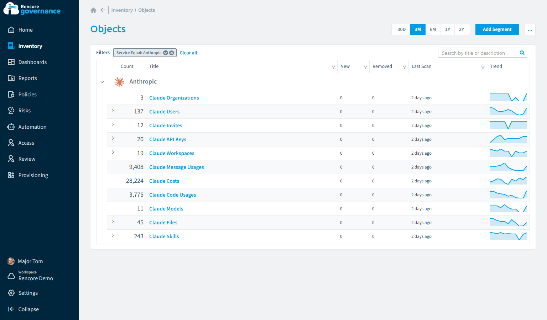Expand the Claude Files row
The width and height of the screenshot is (547, 320).
[x=113, y=222]
